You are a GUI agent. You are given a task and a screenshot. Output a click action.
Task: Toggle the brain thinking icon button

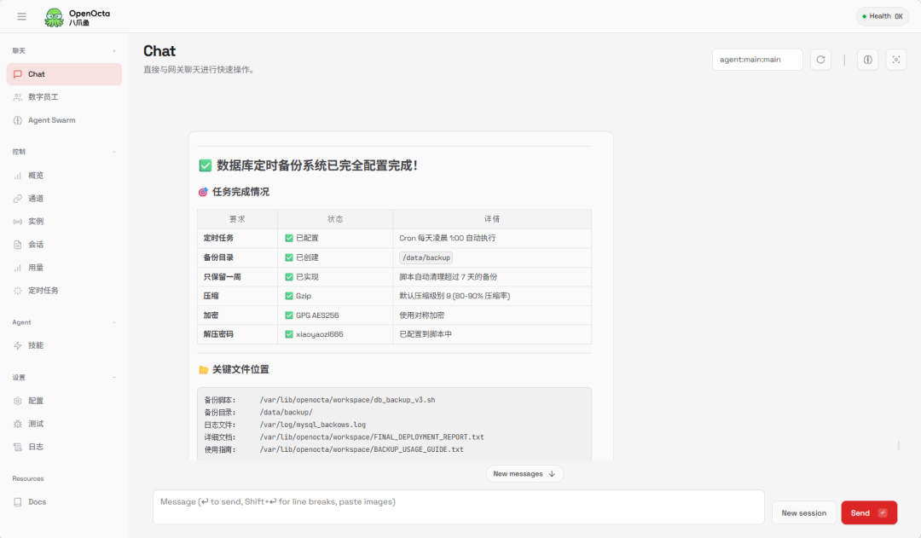pos(867,60)
